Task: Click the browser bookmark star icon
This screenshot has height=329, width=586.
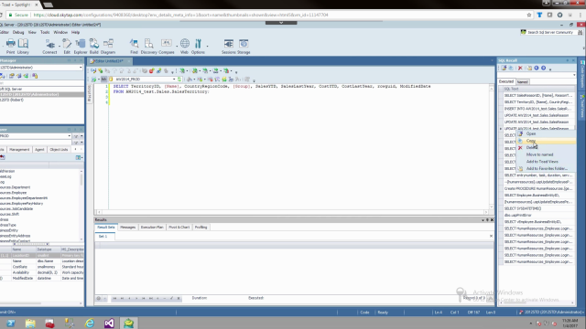Action: tap(529, 15)
